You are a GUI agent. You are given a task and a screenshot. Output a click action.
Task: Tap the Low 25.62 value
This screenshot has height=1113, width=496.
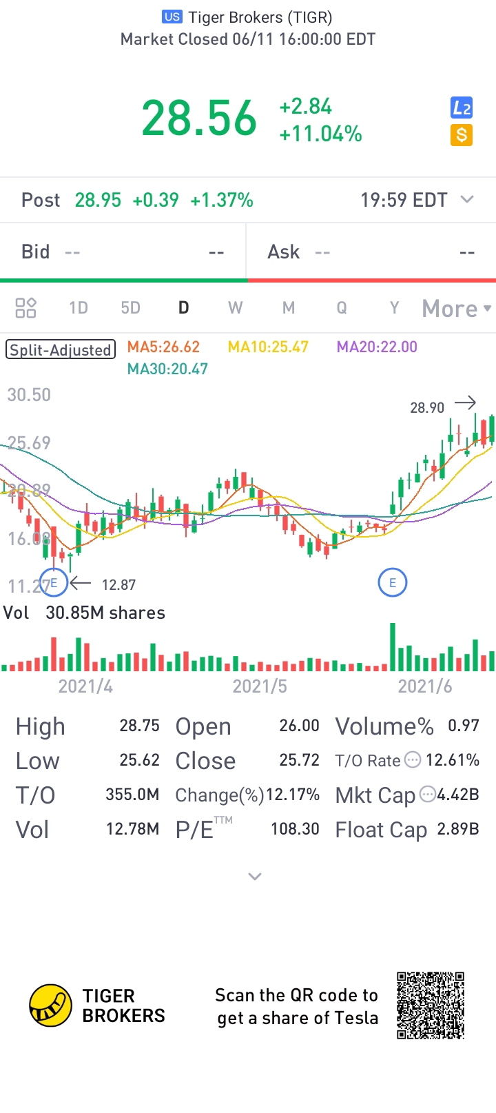139,760
